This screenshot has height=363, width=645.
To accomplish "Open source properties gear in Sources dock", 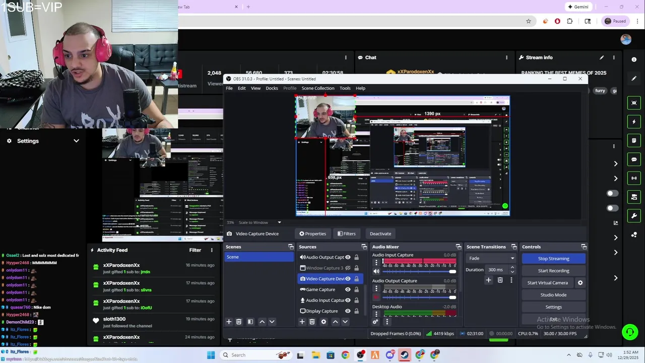I will coord(324,322).
